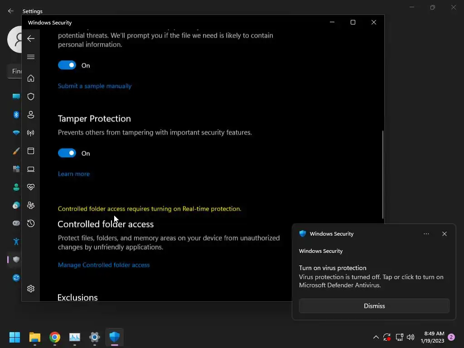The height and width of the screenshot is (348, 464).
Task: Open the Windows Security hamburger menu
Action: (x=31, y=57)
